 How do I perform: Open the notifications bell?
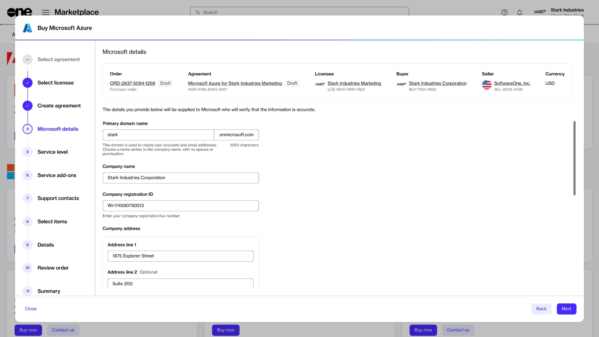519,12
